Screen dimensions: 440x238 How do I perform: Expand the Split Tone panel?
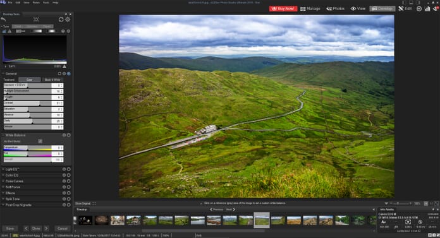tap(13, 199)
